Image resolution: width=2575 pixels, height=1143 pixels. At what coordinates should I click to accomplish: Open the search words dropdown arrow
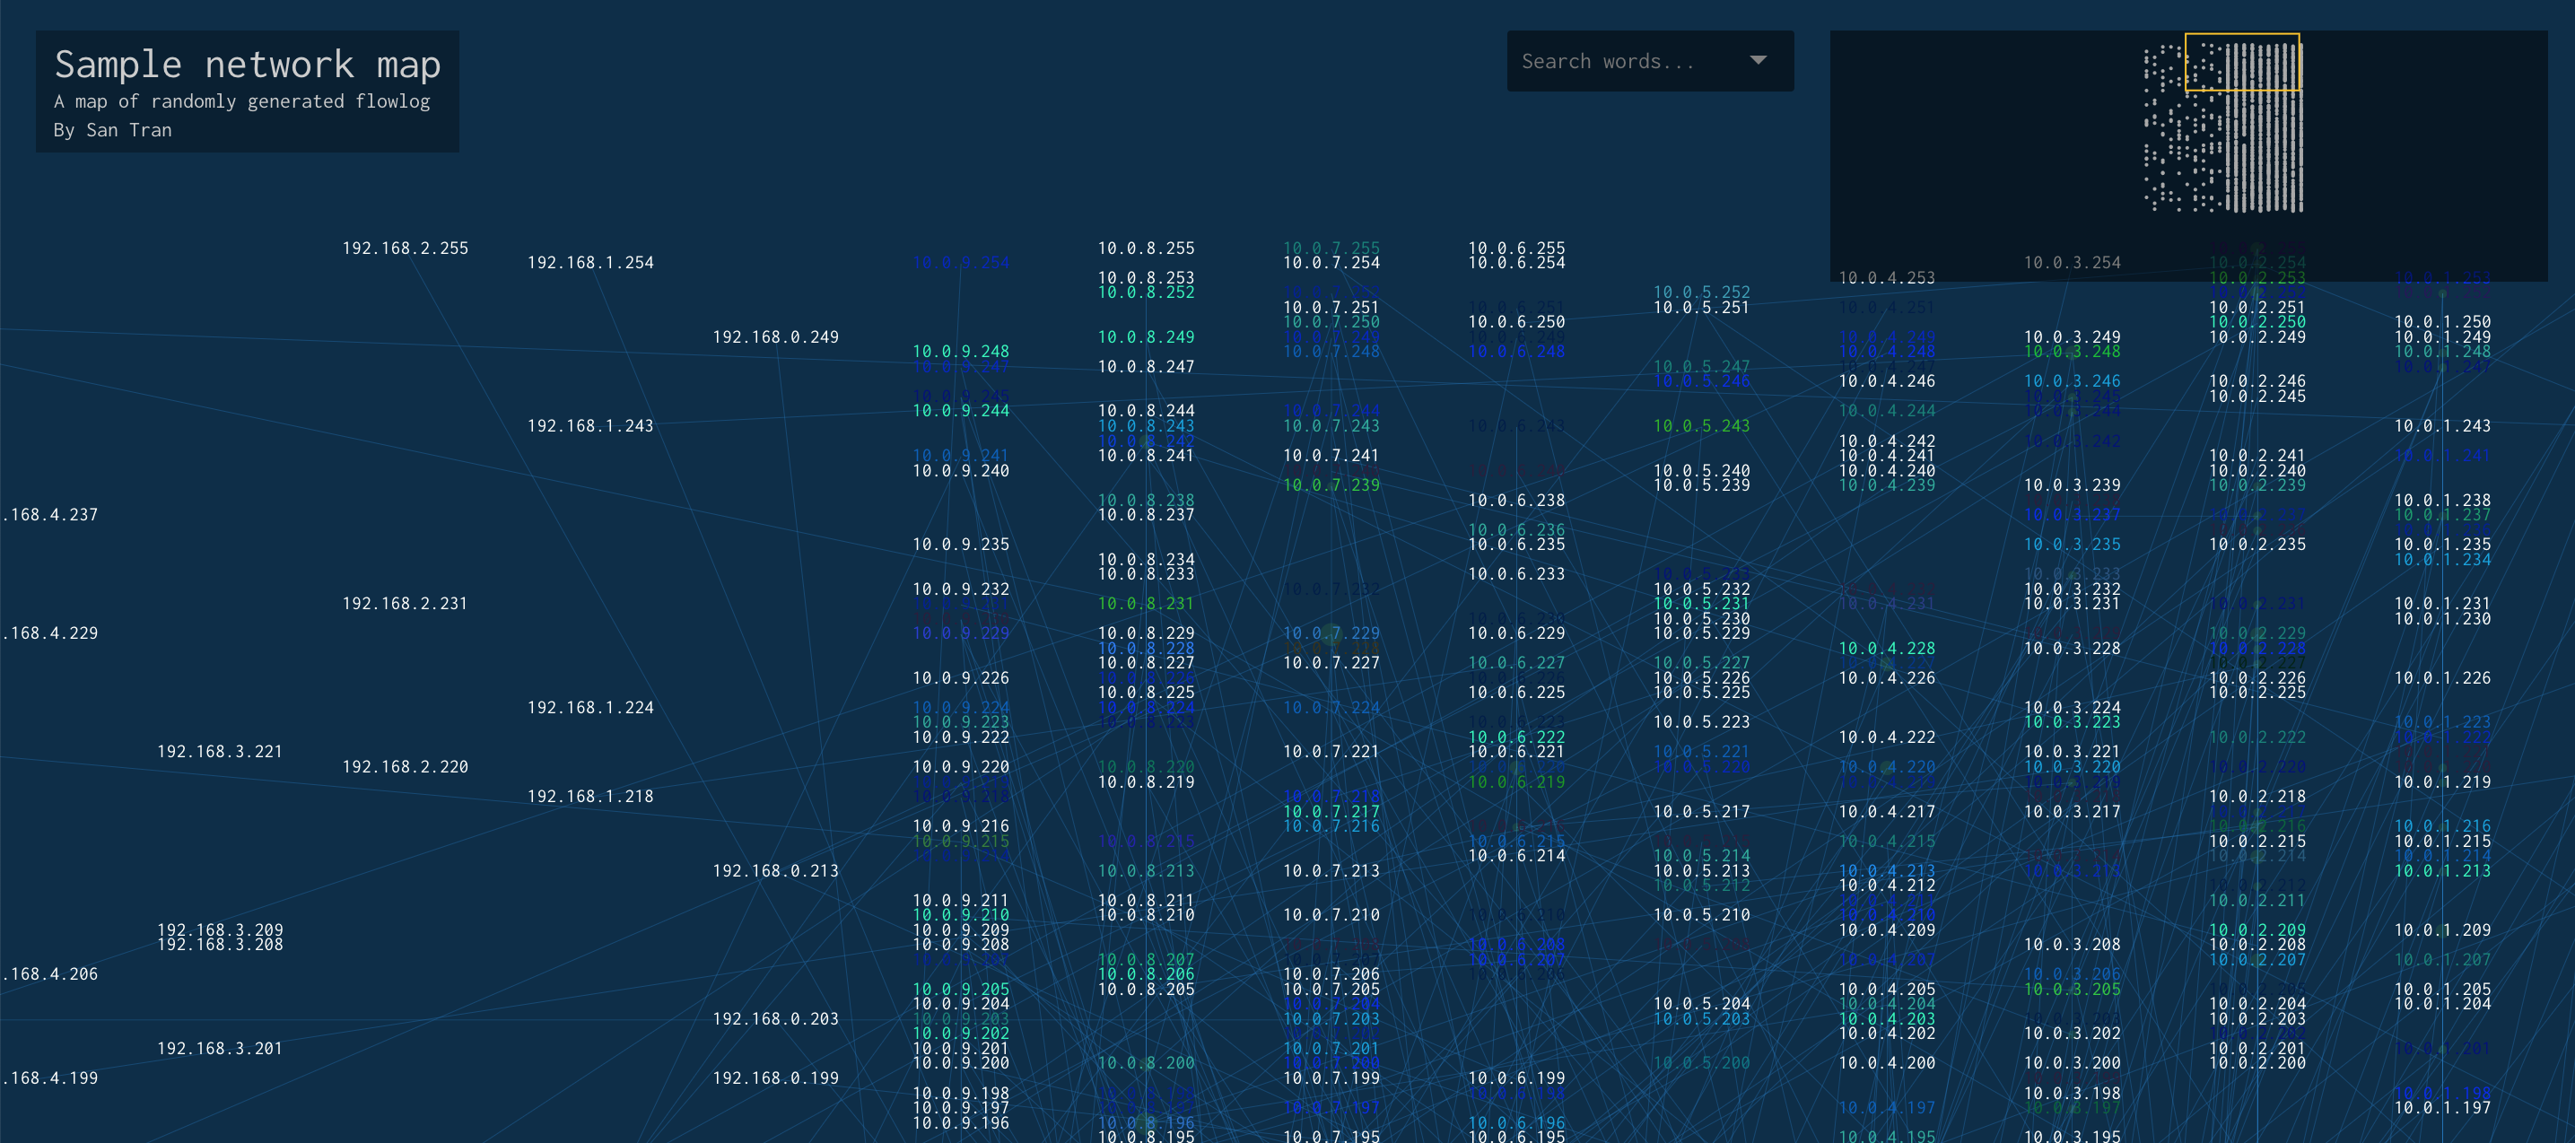coord(1758,60)
